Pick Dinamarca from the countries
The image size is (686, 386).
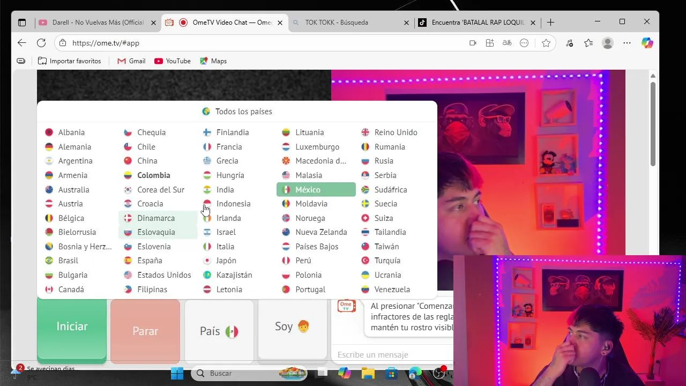point(158,218)
